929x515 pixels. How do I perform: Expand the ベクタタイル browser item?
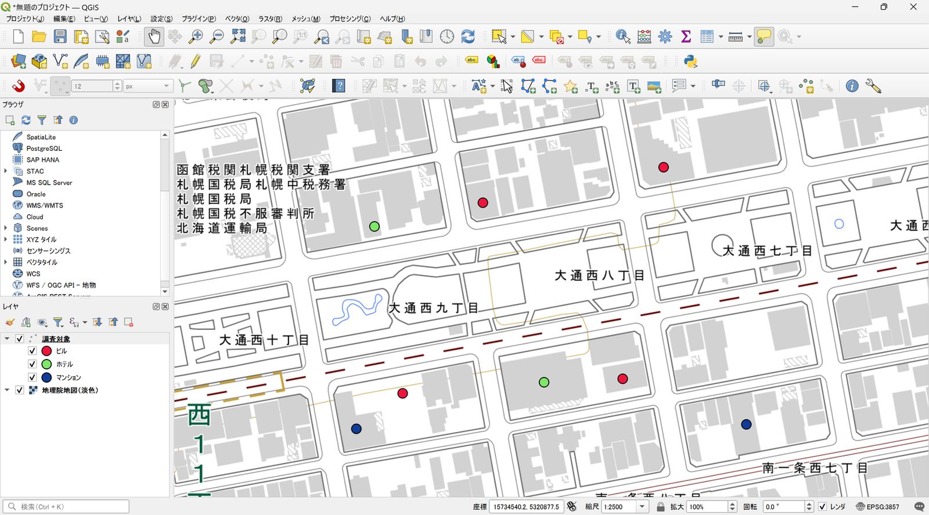[6, 262]
